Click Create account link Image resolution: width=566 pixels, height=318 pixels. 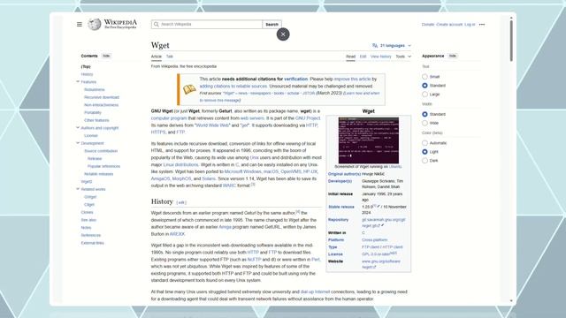(x=449, y=25)
